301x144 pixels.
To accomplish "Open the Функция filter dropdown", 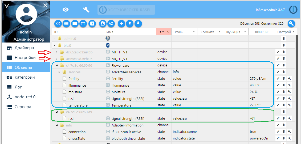I will (245, 32).
